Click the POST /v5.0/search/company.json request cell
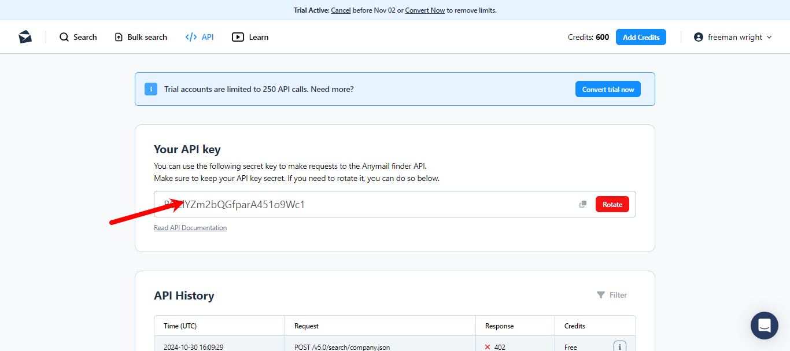This screenshot has height=351, width=790. tap(380, 343)
